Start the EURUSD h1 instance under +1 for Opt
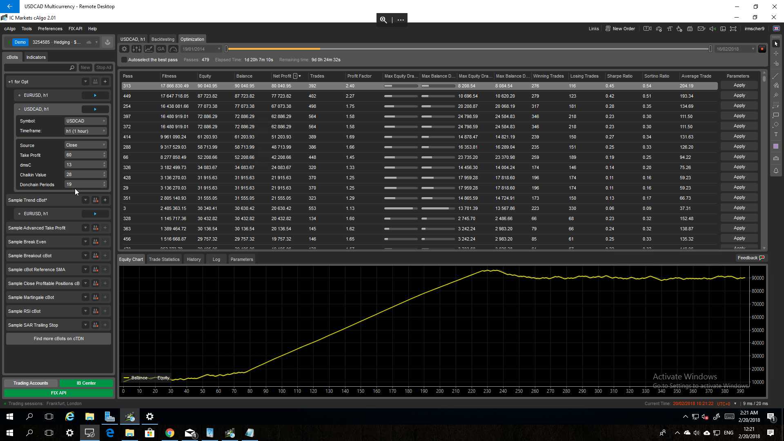 coord(95,95)
